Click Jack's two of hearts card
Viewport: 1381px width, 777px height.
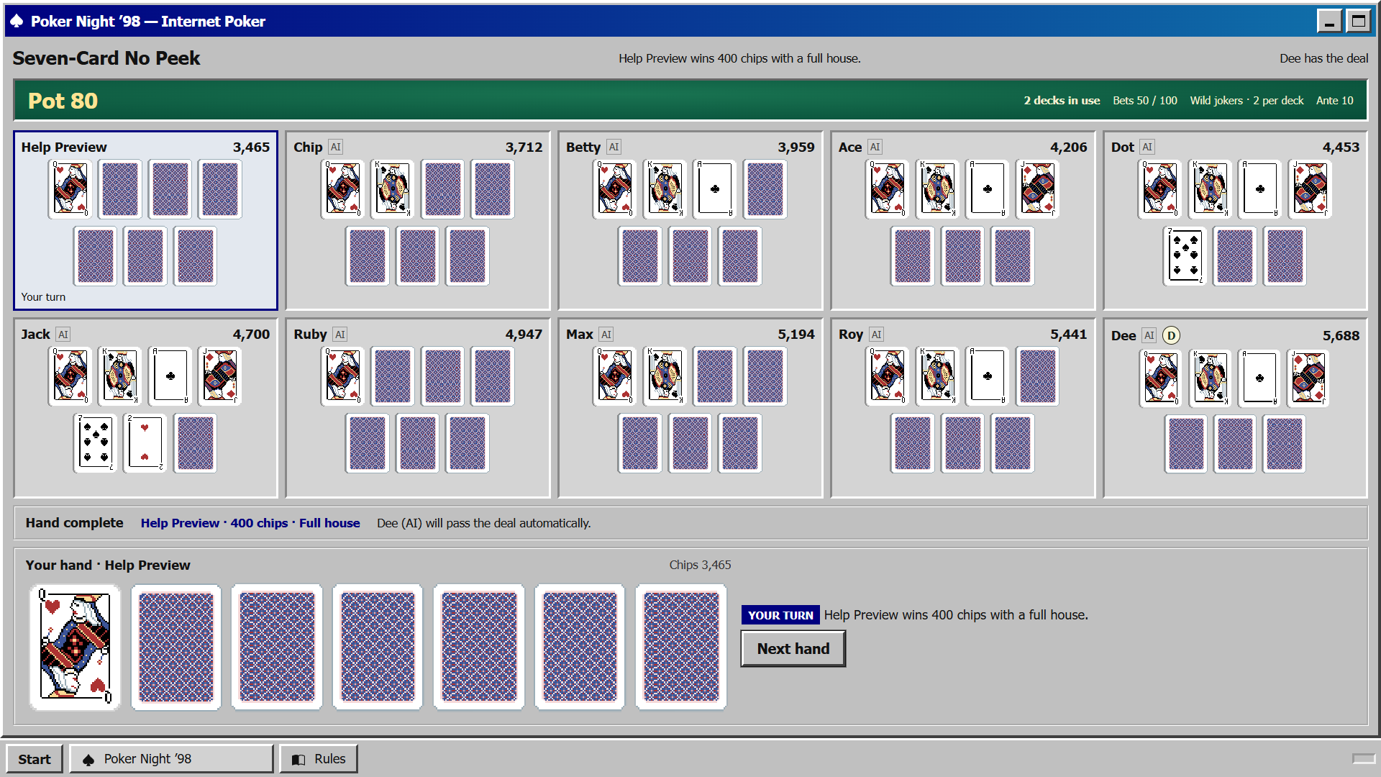coord(145,443)
